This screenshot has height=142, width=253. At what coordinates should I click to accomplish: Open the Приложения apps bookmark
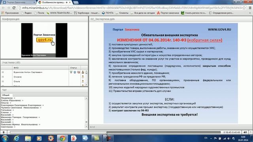point(10,13)
